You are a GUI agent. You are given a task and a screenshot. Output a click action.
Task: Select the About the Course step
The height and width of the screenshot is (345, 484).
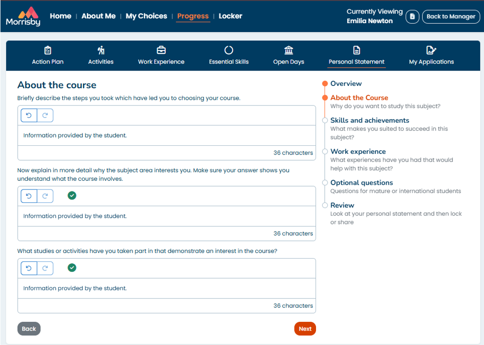click(x=359, y=98)
